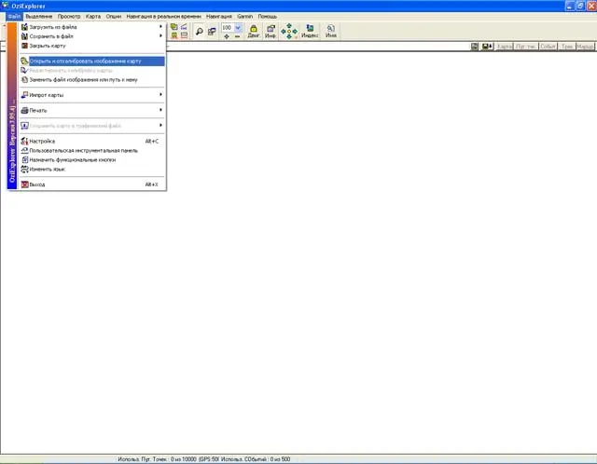
Task: Open the Карта menu
Action: pyautogui.click(x=93, y=17)
